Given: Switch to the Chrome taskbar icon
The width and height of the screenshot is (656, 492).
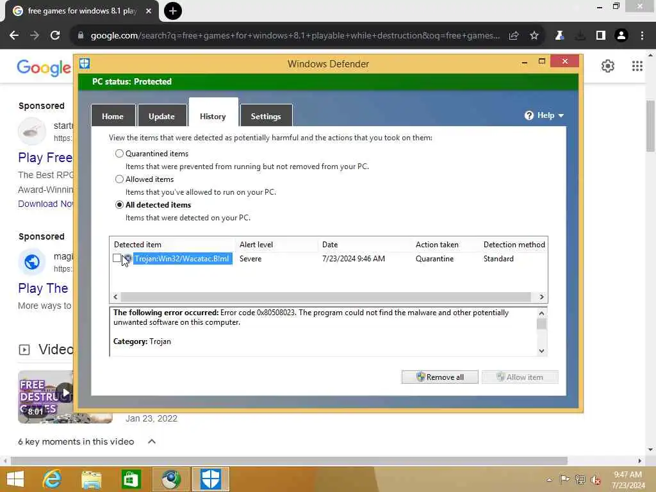Looking at the screenshot, I should 170,479.
